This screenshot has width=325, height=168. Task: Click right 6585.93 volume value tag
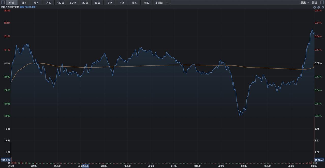coord(319,160)
